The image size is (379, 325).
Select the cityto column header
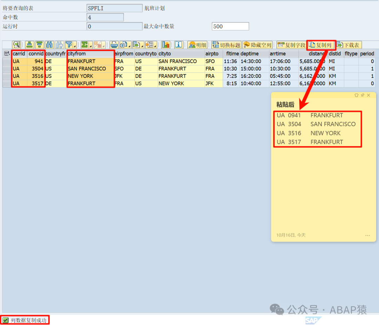pos(181,54)
